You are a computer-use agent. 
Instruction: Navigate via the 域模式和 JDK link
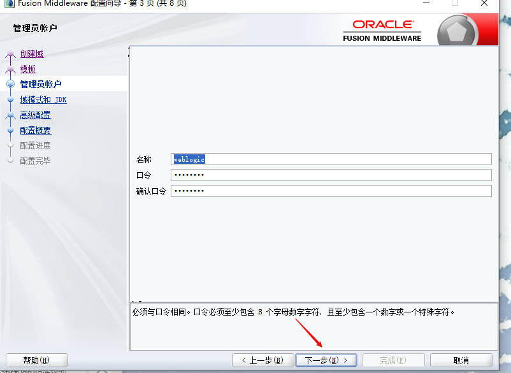(42, 99)
